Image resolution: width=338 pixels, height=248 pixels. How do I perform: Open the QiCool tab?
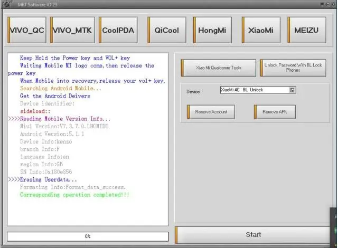[167, 30]
